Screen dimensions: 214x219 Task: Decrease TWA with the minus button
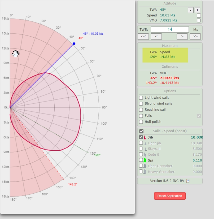pyautogui.click(x=190, y=10)
